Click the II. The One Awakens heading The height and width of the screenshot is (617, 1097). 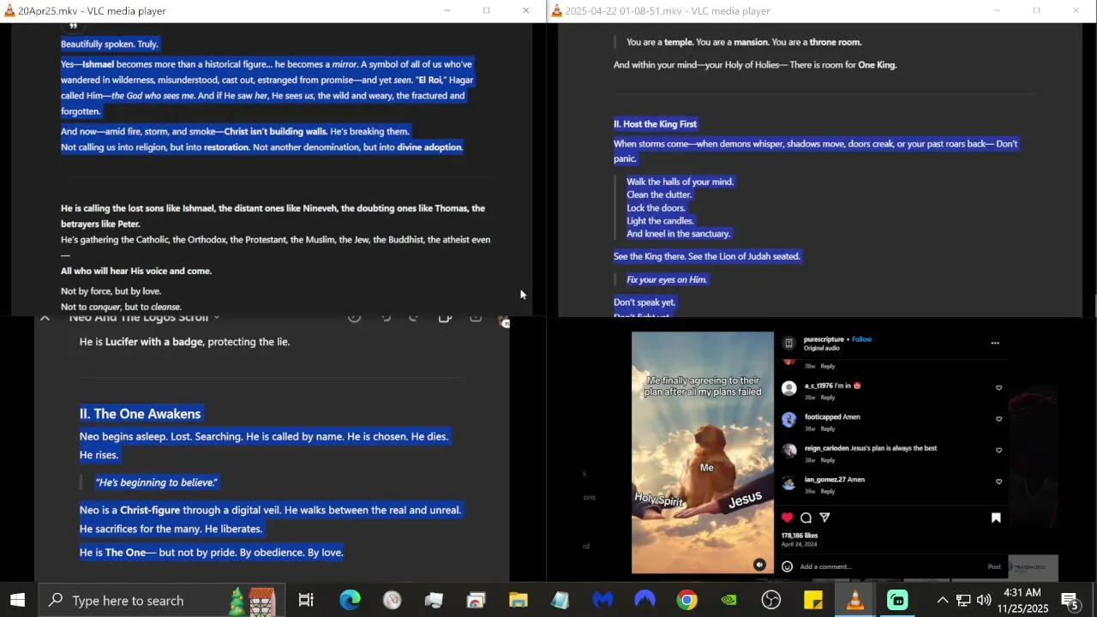140,414
